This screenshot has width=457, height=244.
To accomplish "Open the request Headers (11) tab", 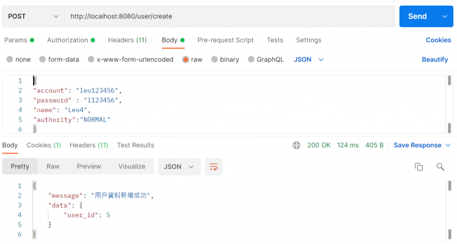I will tap(127, 40).
